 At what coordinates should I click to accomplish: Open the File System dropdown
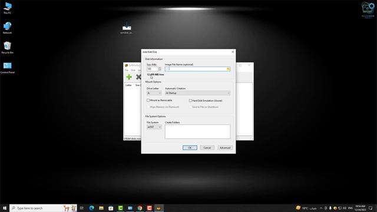(x=154, y=127)
